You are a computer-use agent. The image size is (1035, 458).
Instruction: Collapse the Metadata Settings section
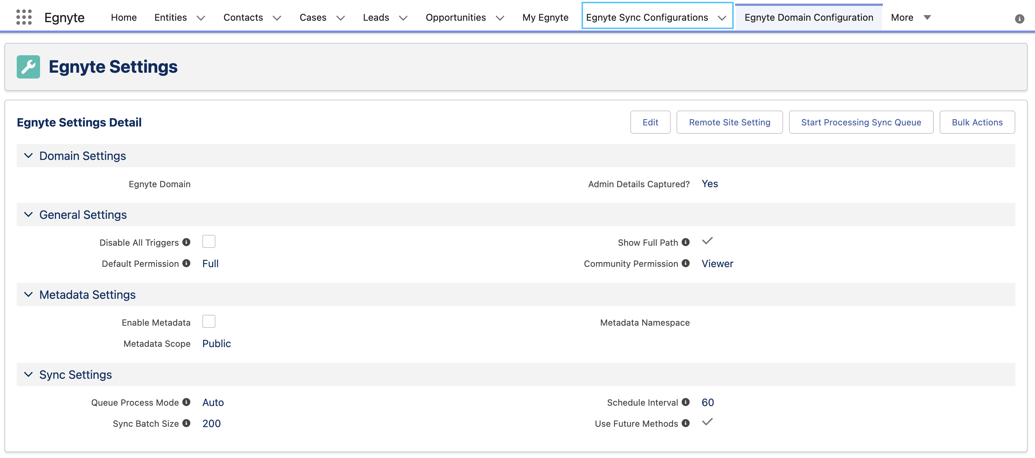28,295
